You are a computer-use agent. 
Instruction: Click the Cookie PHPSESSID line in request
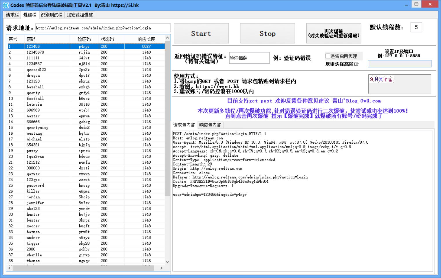(221, 182)
